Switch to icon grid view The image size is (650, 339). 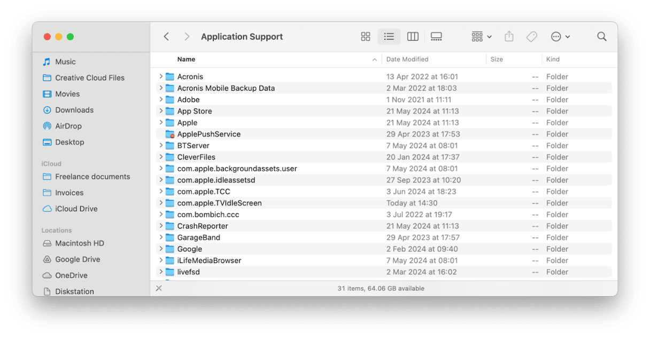tap(366, 37)
